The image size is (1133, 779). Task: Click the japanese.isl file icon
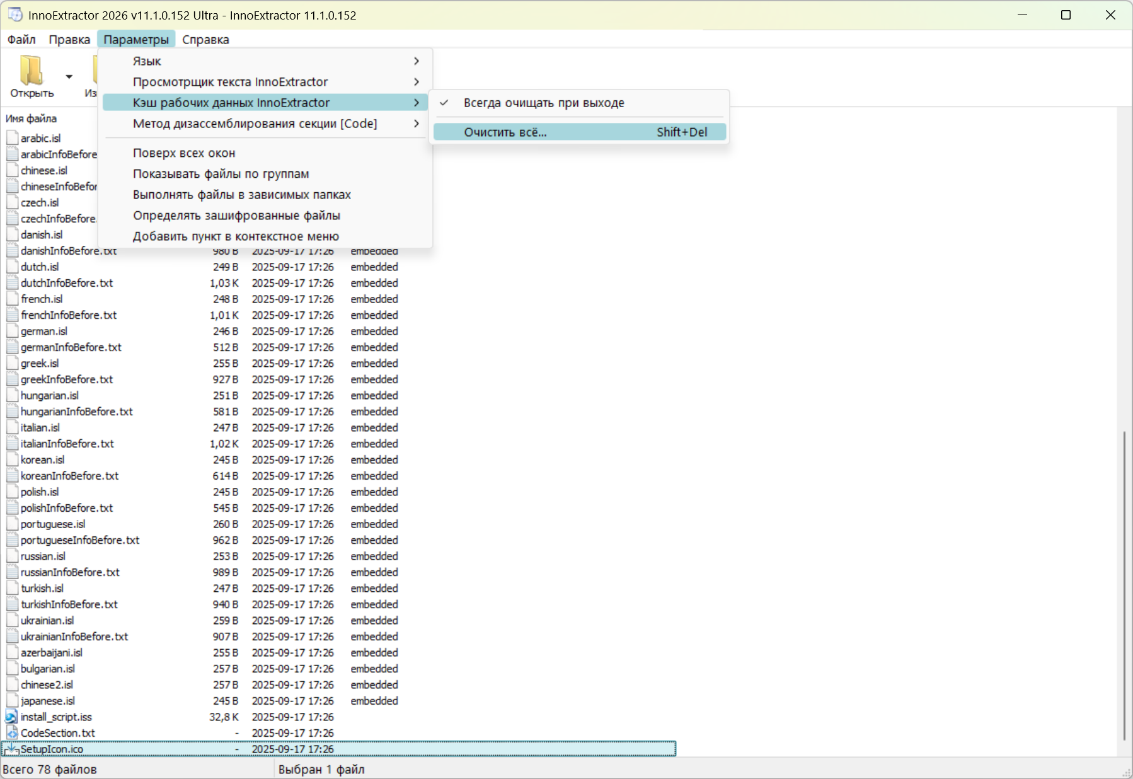click(12, 701)
